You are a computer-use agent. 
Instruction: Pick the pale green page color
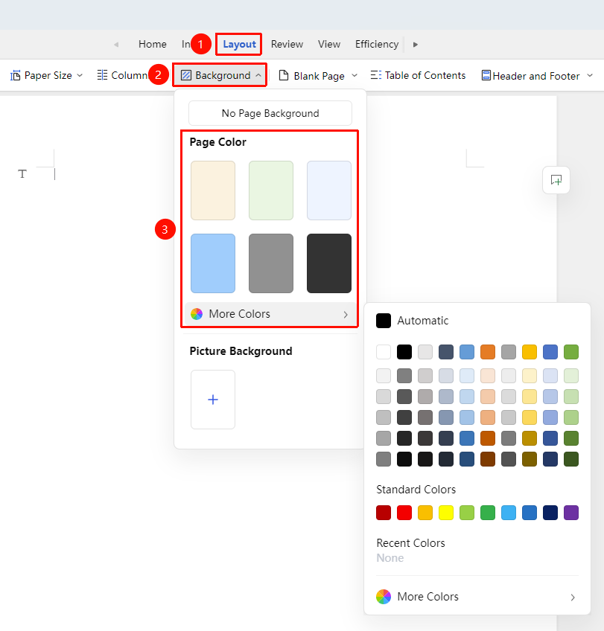point(271,190)
